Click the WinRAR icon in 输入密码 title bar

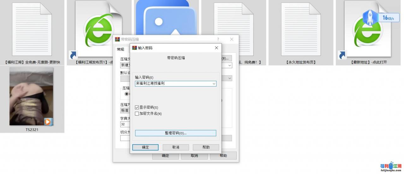134,48
